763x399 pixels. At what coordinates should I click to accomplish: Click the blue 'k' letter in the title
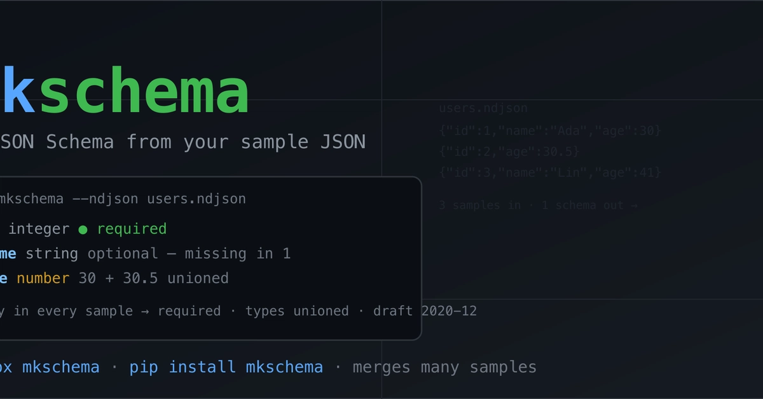17,92
